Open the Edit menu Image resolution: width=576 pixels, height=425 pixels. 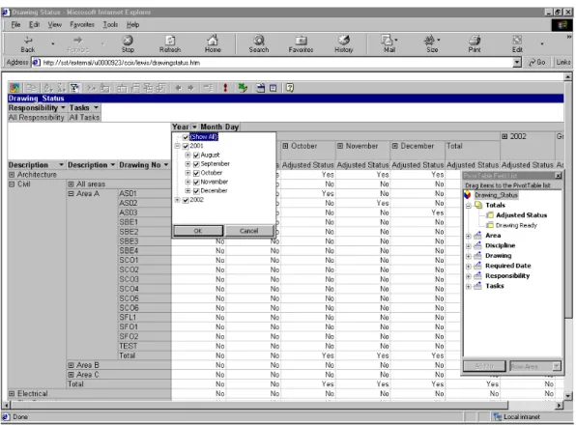pyautogui.click(x=34, y=24)
